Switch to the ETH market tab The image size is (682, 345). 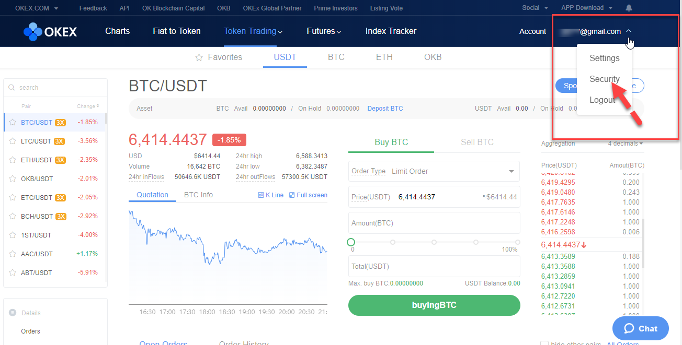click(384, 57)
